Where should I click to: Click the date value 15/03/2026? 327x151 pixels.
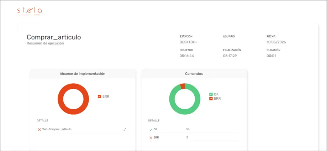point(276,42)
